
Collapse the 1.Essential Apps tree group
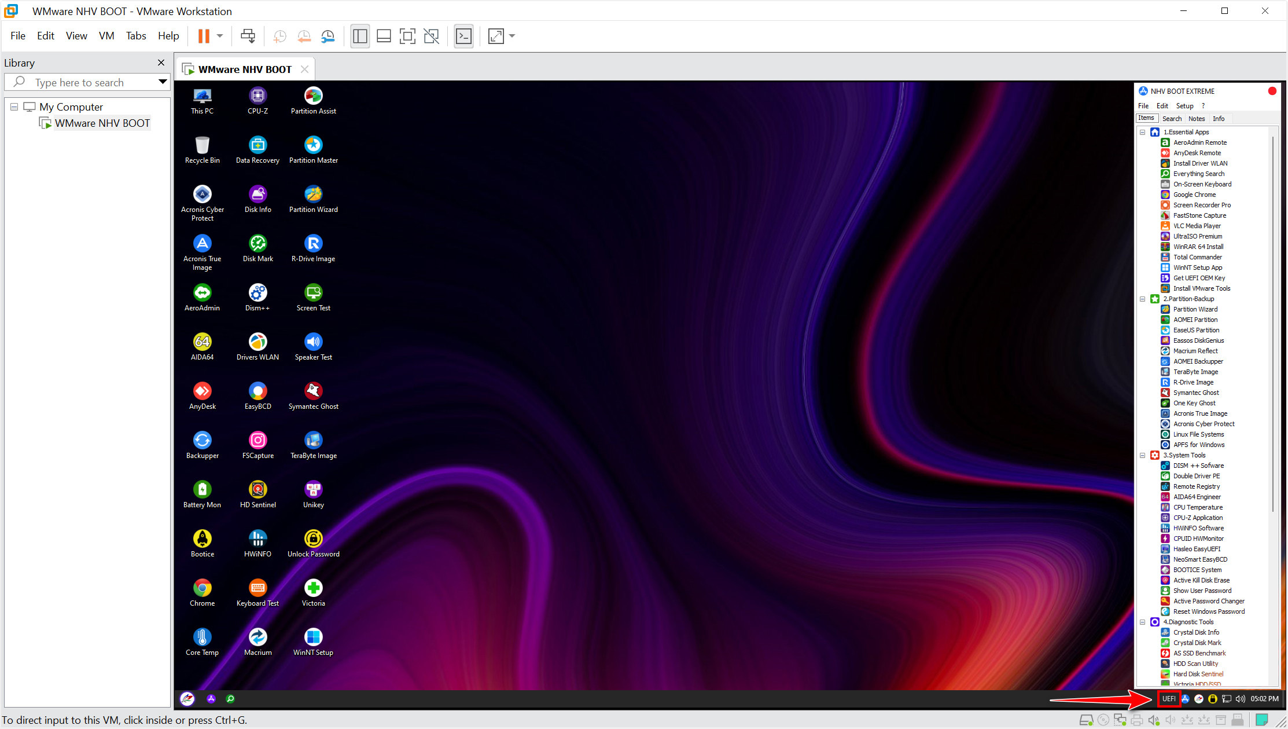[x=1143, y=132]
